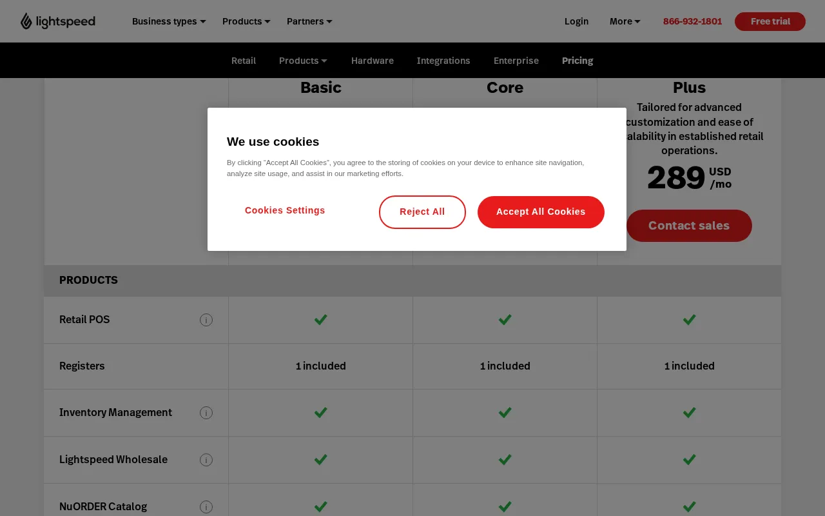Click Retail POS row label
The height and width of the screenshot is (516, 825).
pos(84,320)
